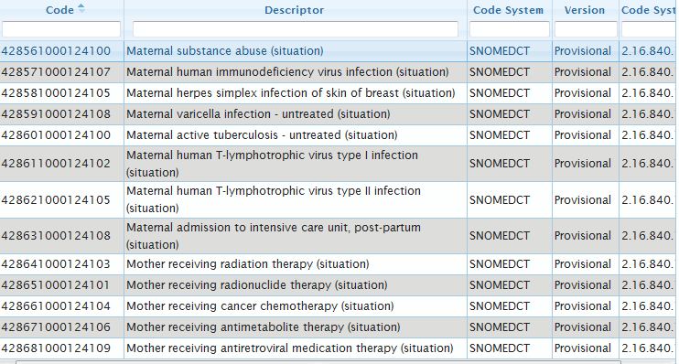Select Maternal herpes simplex infection row
The height and width of the screenshot is (364, 679).
click(x=338, y=93)
